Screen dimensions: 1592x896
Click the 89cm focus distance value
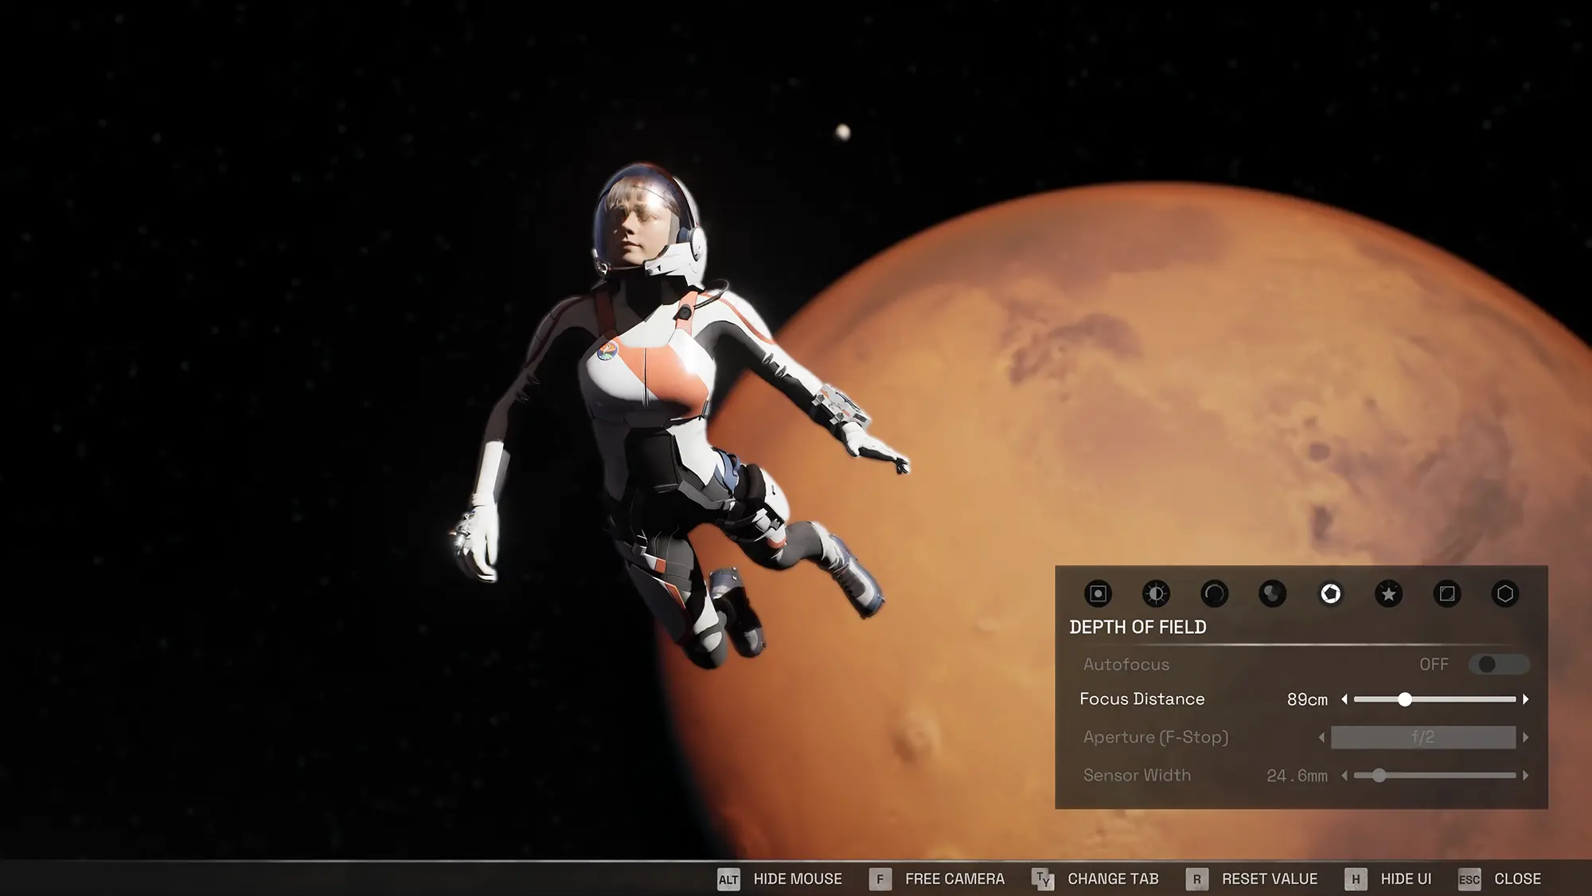[1307, 699]
